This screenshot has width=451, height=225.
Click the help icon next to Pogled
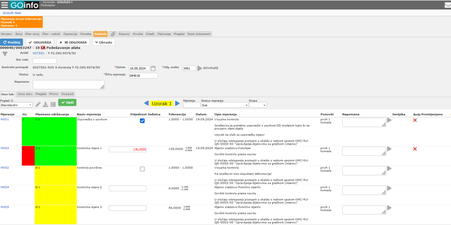click(12, 100)
